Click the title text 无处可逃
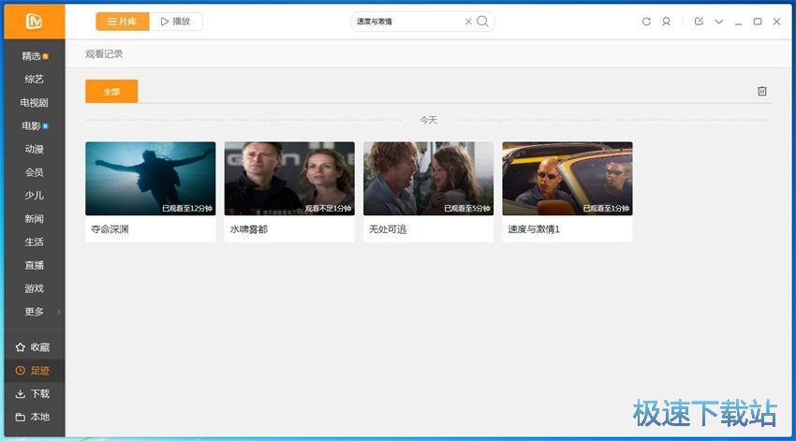Screen dimensions: 796x441 click(x=388, y=229)
